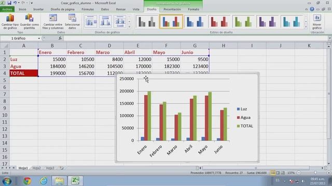Open the Archivo tab
The height and width of the screenshot is (186, 332).
click(x=7, y=9)
